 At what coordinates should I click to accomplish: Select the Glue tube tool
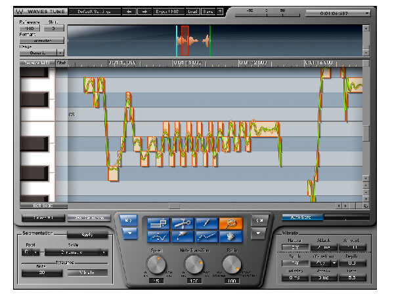183,237
